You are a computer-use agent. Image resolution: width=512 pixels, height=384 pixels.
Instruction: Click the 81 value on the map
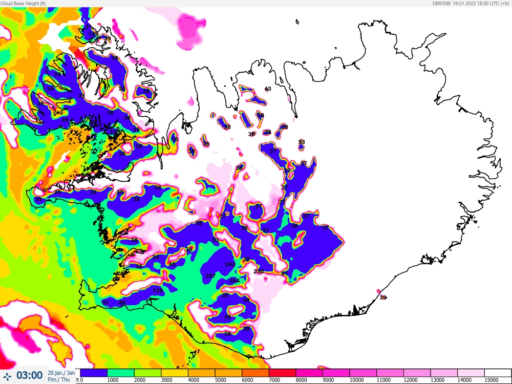(284, 273)
